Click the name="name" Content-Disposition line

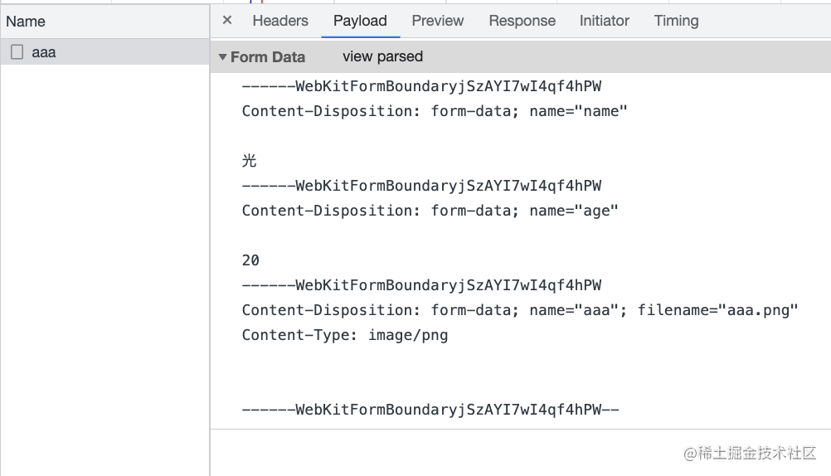coord(435,111)
